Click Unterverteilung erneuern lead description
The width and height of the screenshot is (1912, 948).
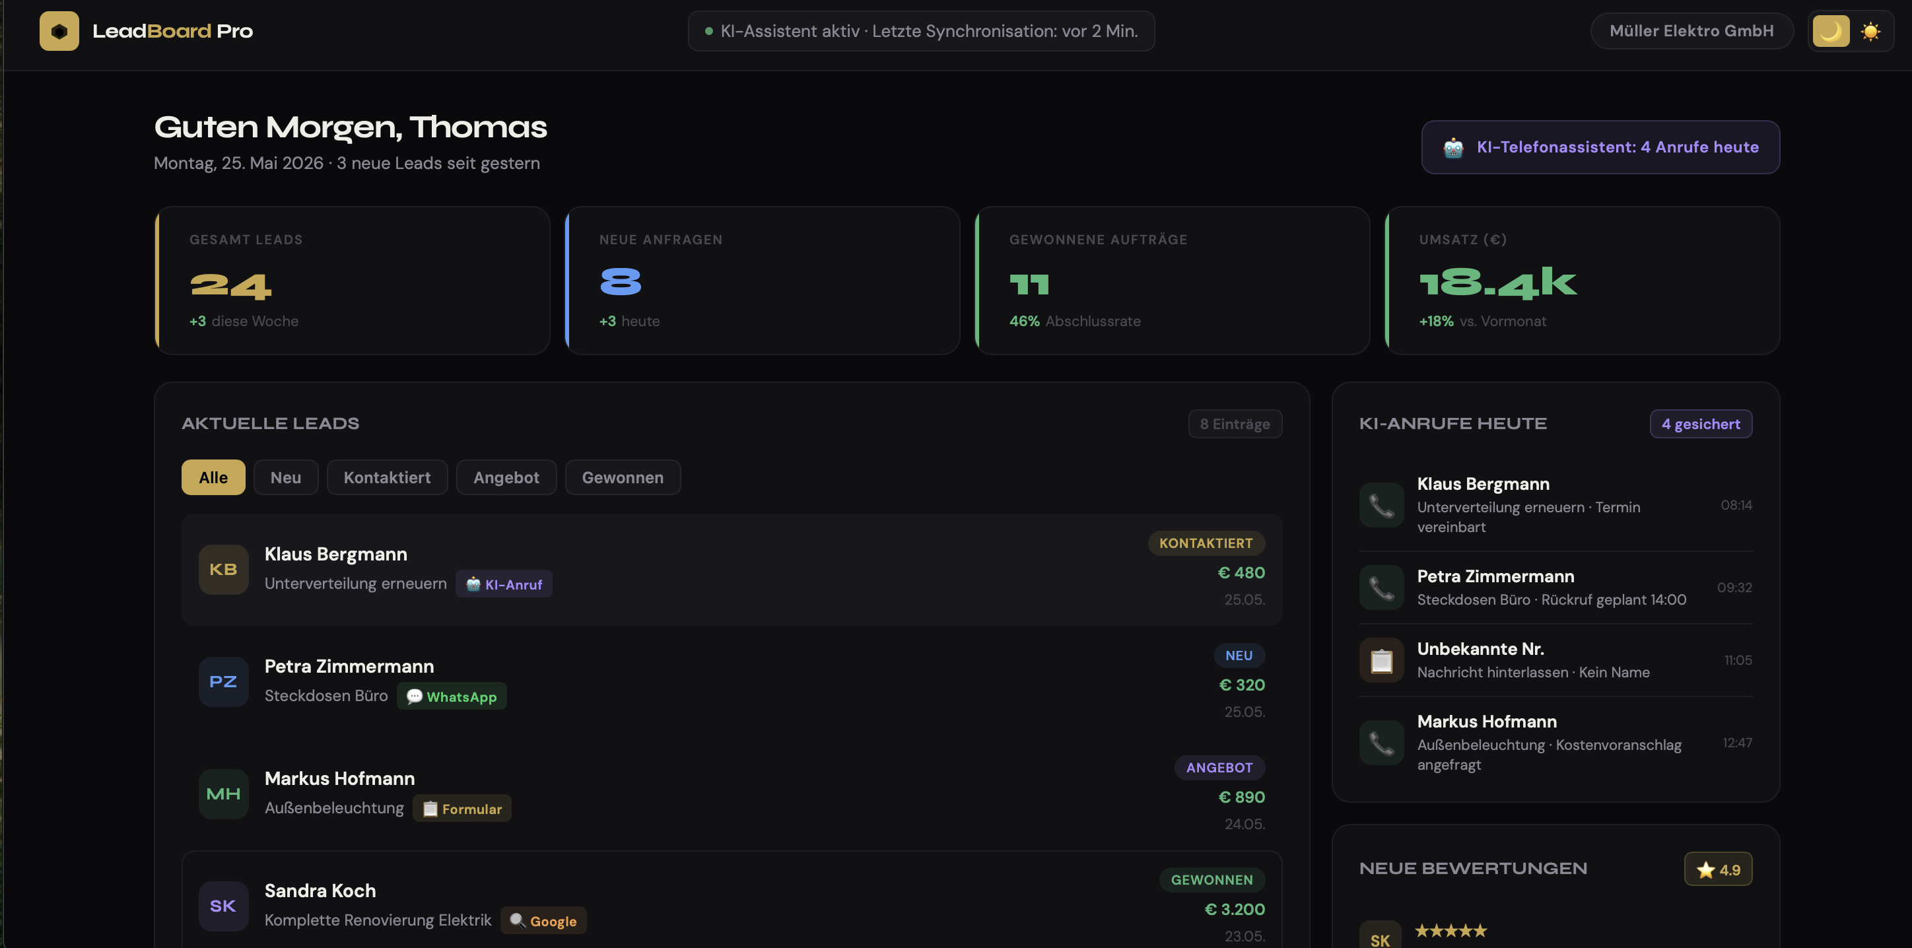pos(356,584)
